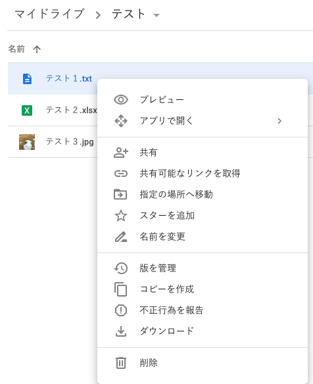The width and height of the screenshot is (313, 384).
Task: Click the green Excel icon of テスト 2 .xlsx
Action: [x=27, y=110]
